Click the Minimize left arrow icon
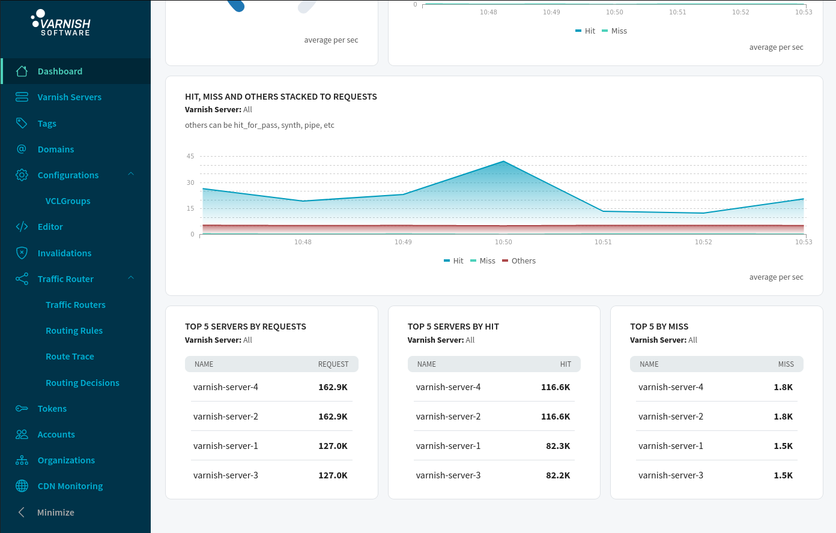The image size is (836, 533). point(22,512)
